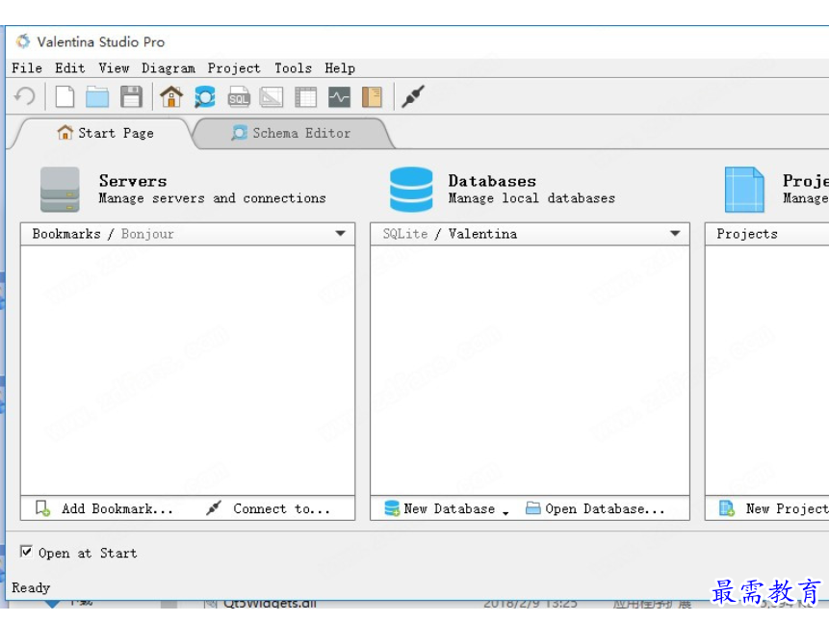The height and width of the screenshot is (622, 829).
Task: Switch to the Schema Editor tab
Action: click(293, 133)
